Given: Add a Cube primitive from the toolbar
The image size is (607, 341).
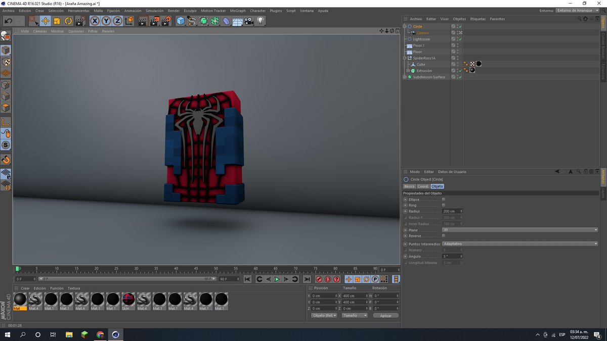Looking at the screenshot, I should coord(181,21).
